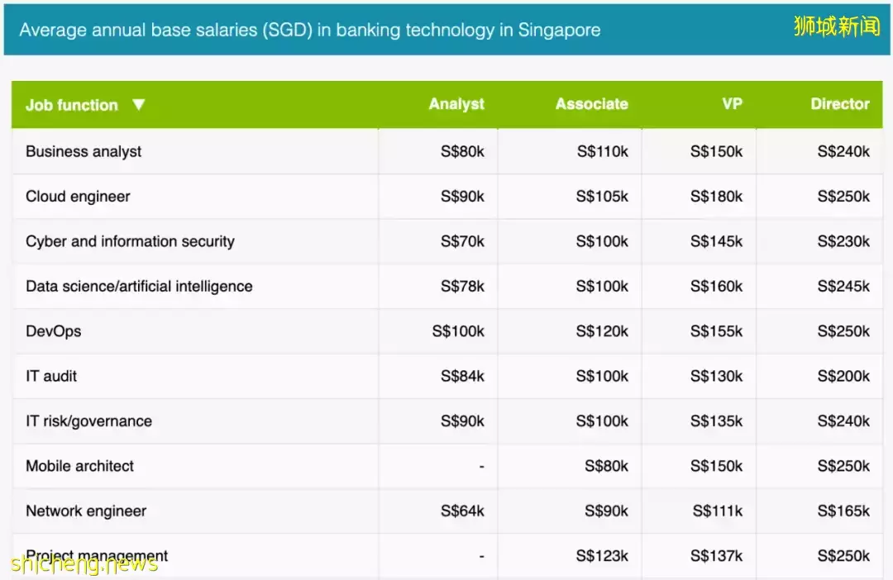Image resolution: width=893 pixels, height=580 pixels.
Task: Select the Associate column header
Action: click(591, 104)
